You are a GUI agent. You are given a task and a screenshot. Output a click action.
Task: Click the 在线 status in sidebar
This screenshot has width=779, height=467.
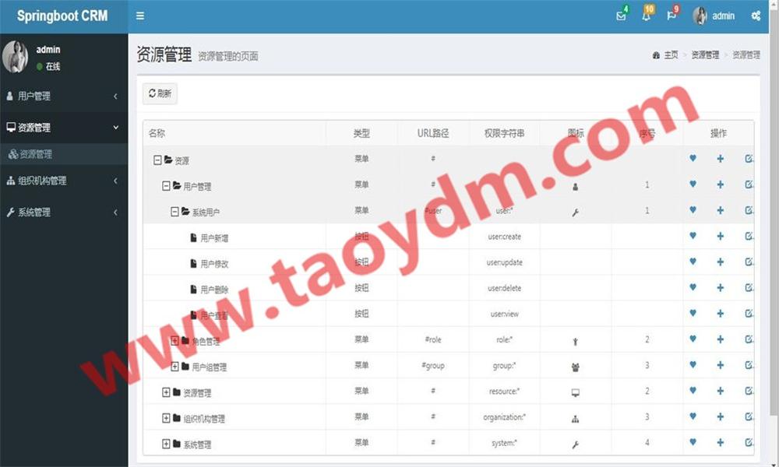[x=53, y=66]
